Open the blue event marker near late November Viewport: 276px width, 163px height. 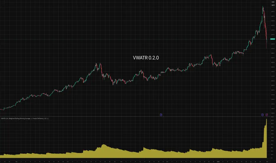[x=161, y=115]
